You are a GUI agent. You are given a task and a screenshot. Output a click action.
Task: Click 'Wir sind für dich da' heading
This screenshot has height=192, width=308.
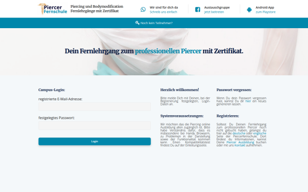[164, 8]
